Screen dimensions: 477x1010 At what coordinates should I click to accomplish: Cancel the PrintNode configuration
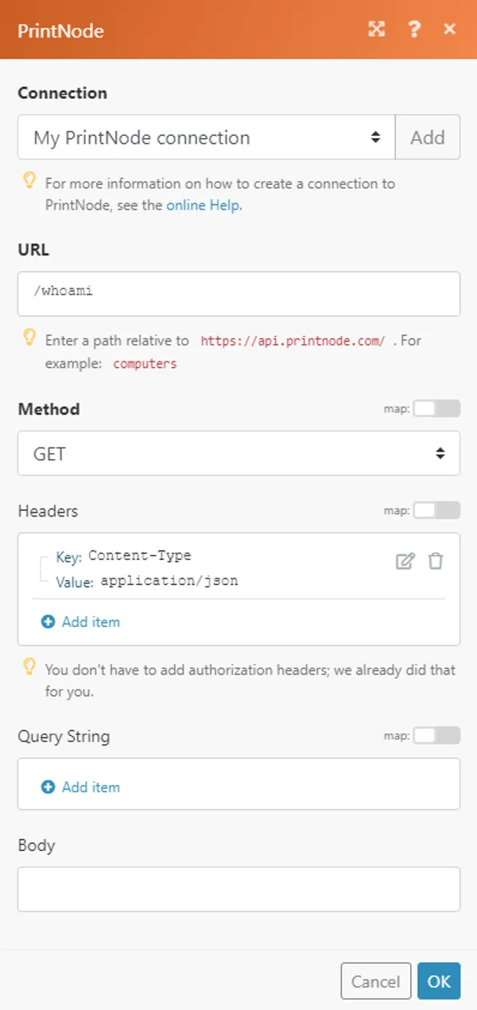tap(376, 981)
